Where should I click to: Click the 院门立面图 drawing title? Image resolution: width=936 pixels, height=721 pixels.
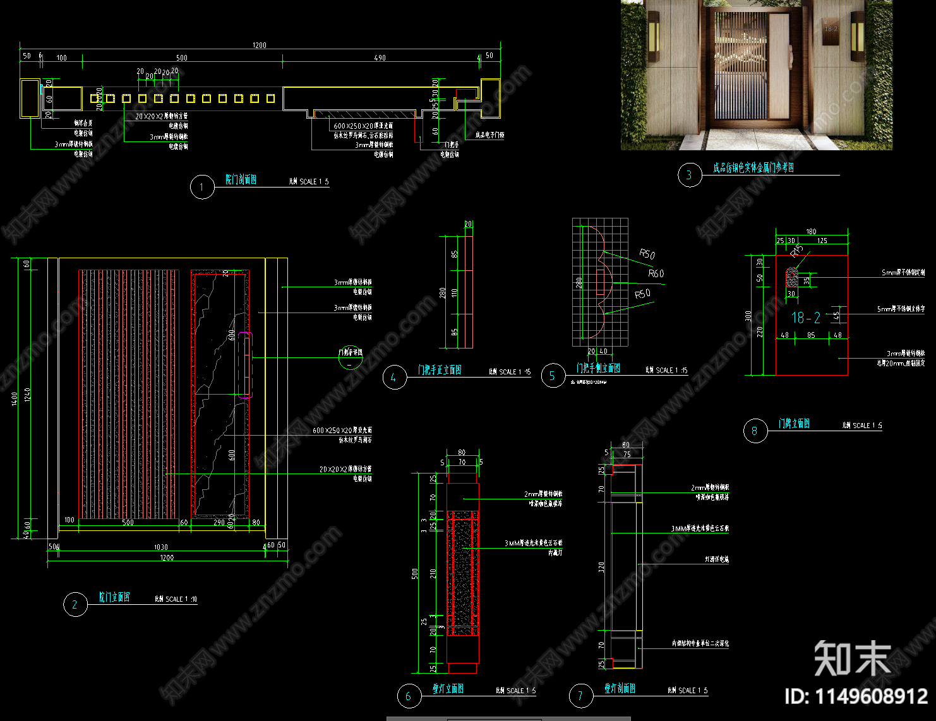click(114, 597)
